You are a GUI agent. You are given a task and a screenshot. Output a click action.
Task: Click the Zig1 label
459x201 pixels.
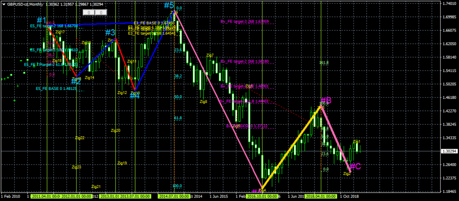click(356, 141)
